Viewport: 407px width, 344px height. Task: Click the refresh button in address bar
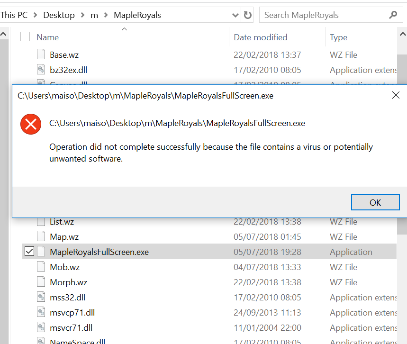(x=248, y=15)
